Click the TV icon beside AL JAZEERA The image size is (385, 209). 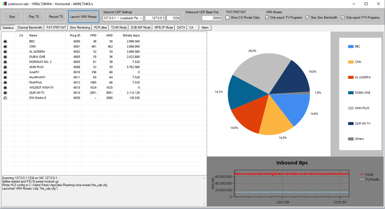click(x=5, y=52)
